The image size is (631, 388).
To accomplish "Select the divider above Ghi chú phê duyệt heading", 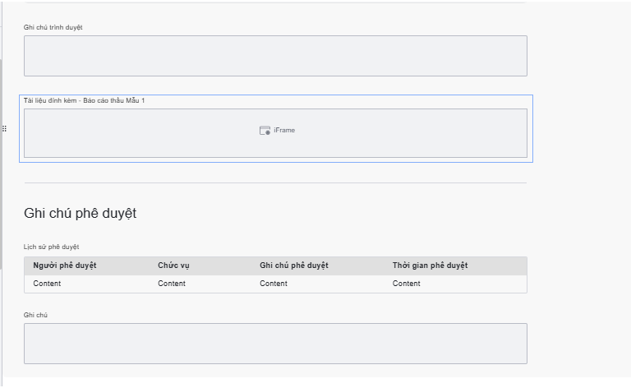I will coord(275,182).
